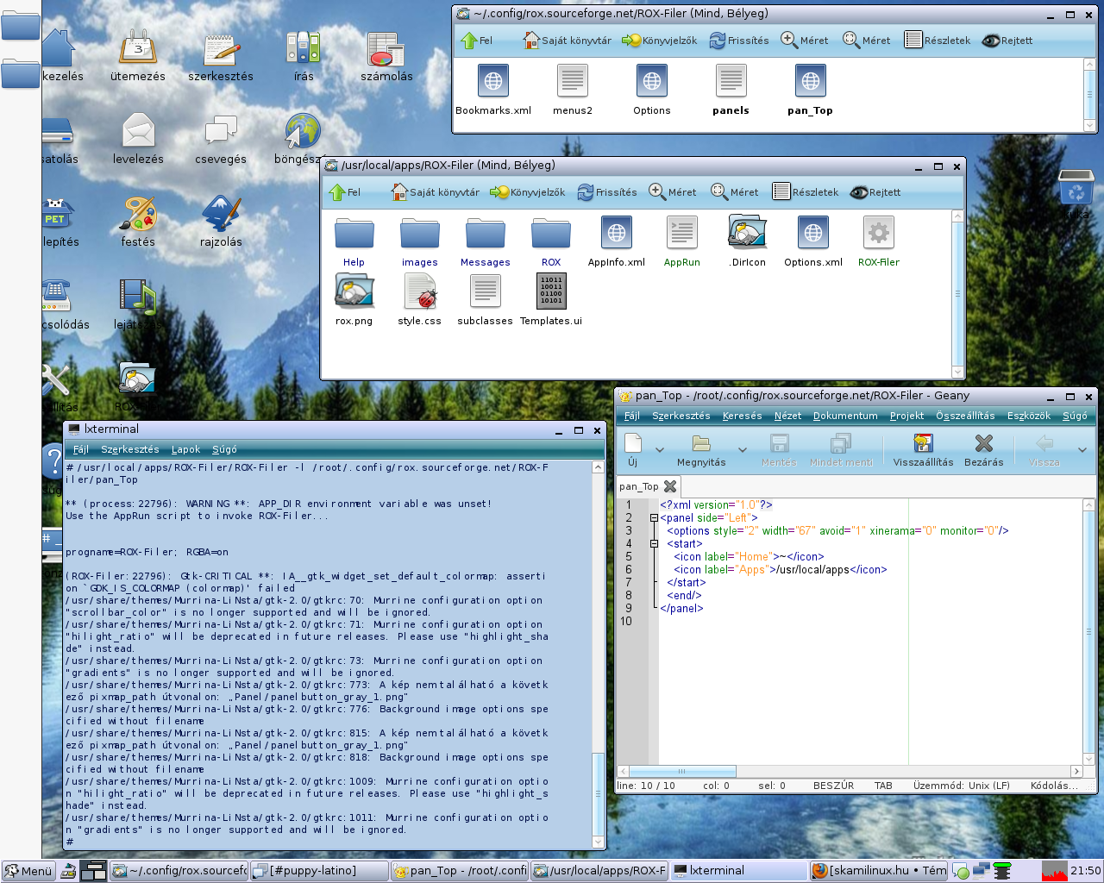Screen dimensions: 1104x883
Task: Switch to lxterminal in the taskbar
Action: pos(738,871)
